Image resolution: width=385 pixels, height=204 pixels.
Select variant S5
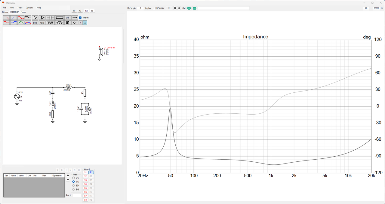tap(85, 188)
